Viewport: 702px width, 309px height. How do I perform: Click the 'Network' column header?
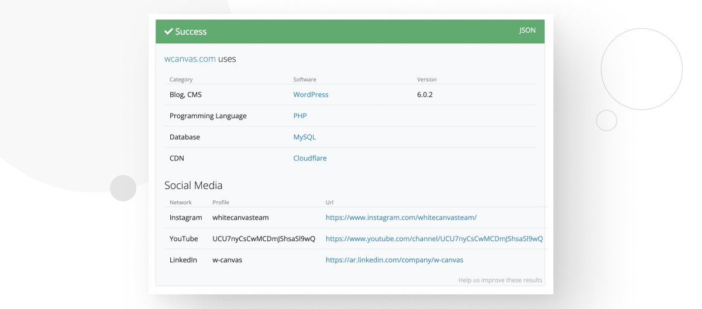coord(181,202)
